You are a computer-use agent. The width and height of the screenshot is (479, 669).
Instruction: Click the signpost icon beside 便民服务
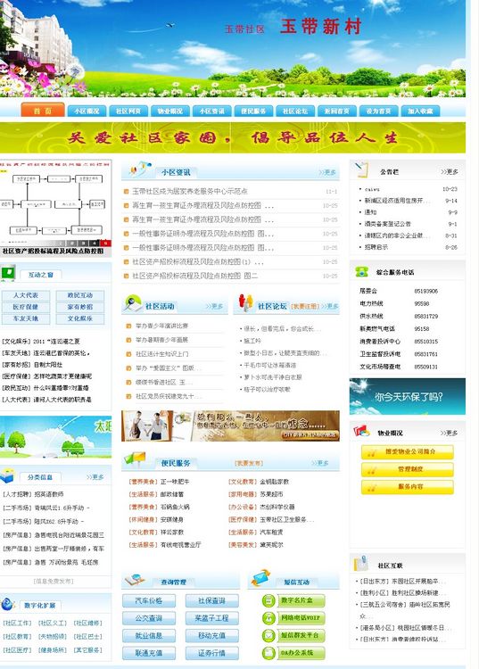136,460
